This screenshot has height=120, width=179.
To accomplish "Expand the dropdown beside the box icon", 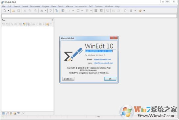I will click(82, 11).
